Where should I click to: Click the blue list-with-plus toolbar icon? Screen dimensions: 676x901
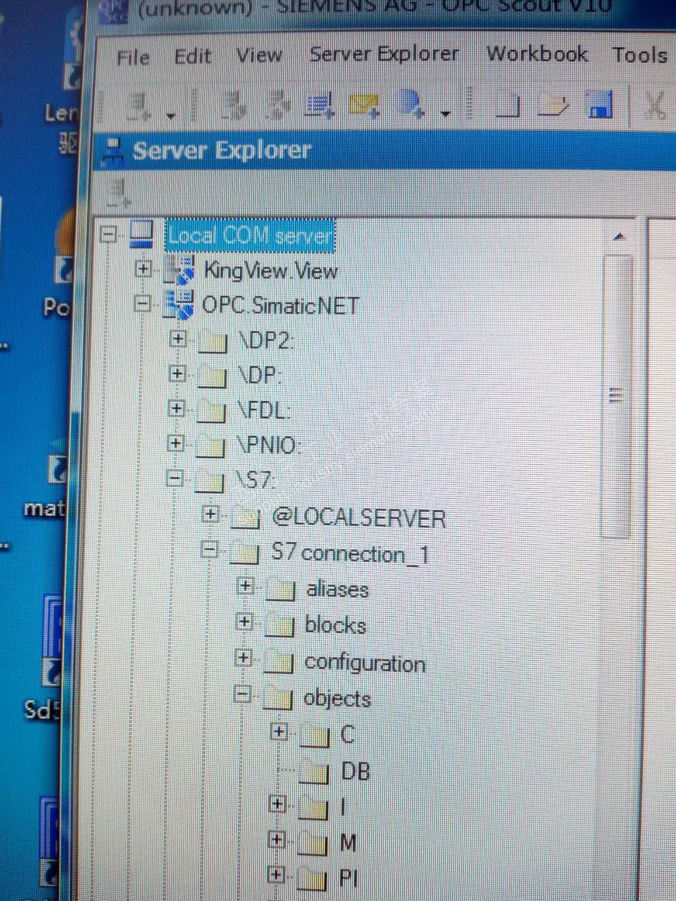pos(320,105)
